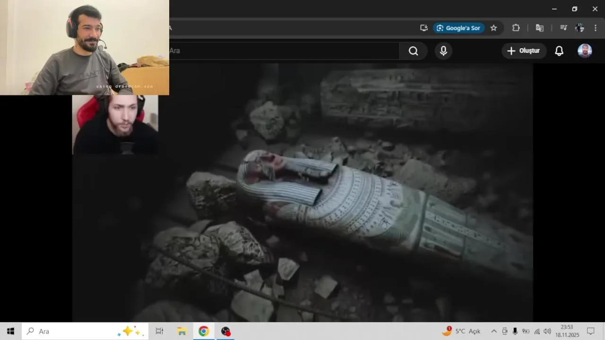
Task: Open File Explorer from the taskbar
Action: (x=181, y=331)
